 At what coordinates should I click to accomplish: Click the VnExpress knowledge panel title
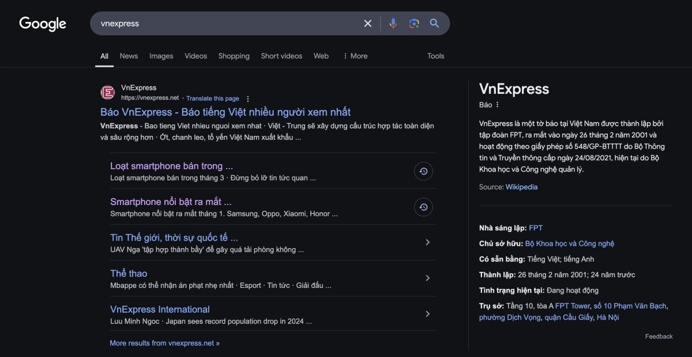[514, 89]
